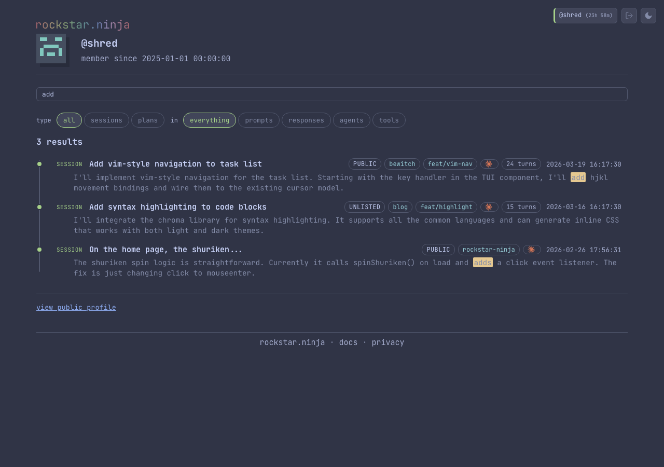Enable the prompts scope filter

[x=258, y=120]
